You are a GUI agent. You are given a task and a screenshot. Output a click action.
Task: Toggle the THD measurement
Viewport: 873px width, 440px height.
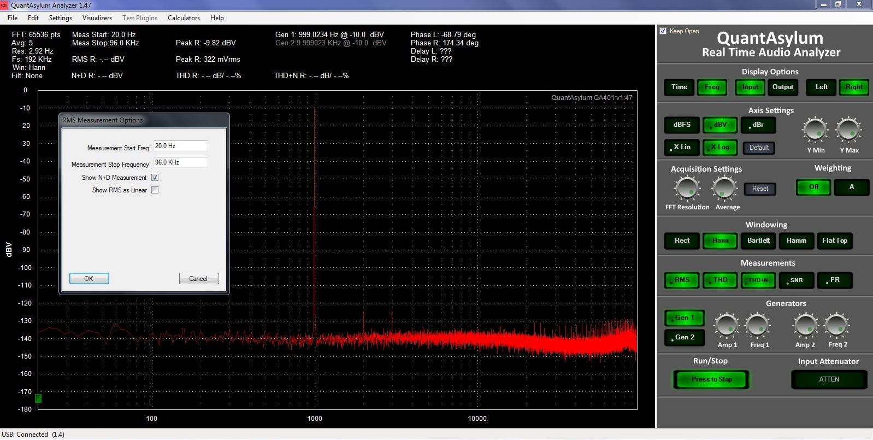click(720, 280)
